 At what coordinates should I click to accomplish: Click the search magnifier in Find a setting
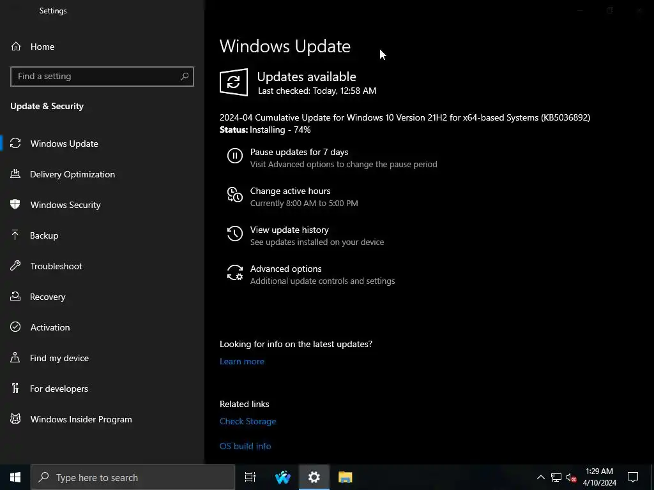coord(185,77)
